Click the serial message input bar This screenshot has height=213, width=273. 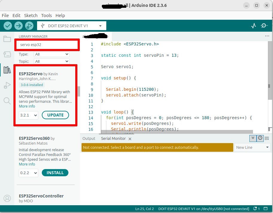tap(157, 147)
